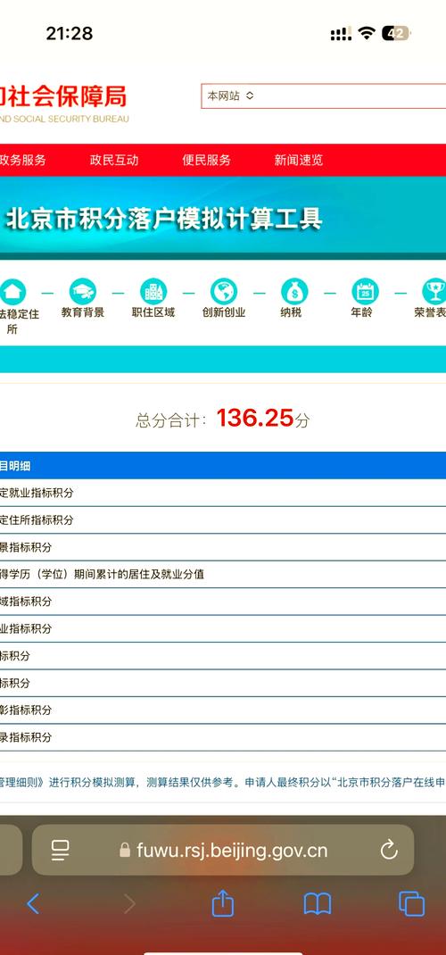Tap the 明细 table header
This screenshot has height=955, width=446.
point(223,466)
